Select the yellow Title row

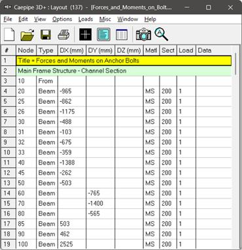pos(124,61)
